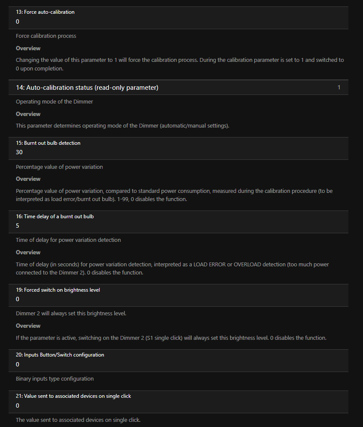Click Overview heading below Dimmer 2 brightness description
This screenshot has width=363, height=427.
coord(28,326)
